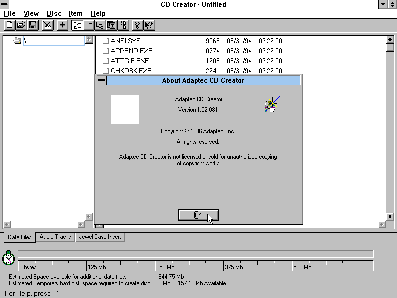Launch the CD Creation Wizard icon
Screen dimensions: 397x298
(x=46, y=25)
